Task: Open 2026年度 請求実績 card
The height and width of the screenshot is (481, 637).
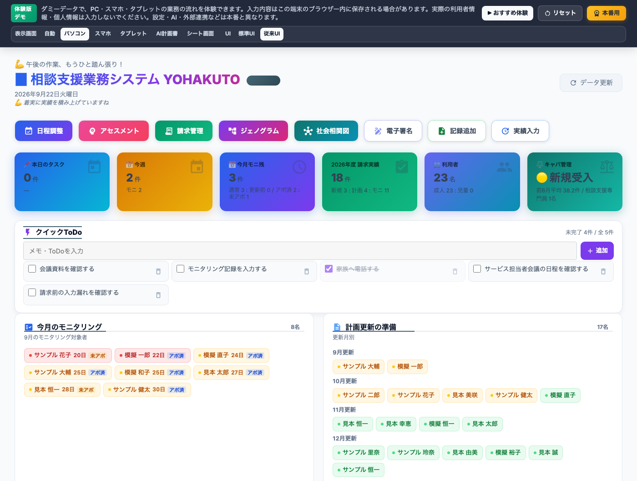Action: (x=369, y=182)
